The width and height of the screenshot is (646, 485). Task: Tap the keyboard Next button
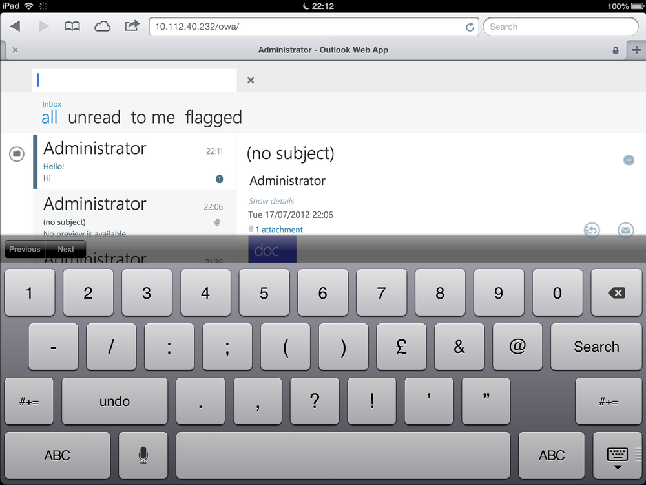click(66, 249)
